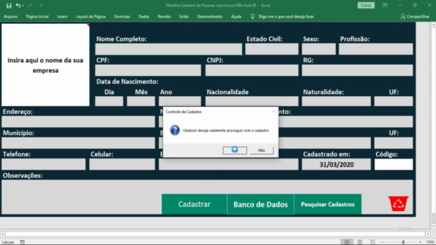Click the Nome Completo input field
The width and height of the screenshot is (436, 245).
tap(168, 49)
